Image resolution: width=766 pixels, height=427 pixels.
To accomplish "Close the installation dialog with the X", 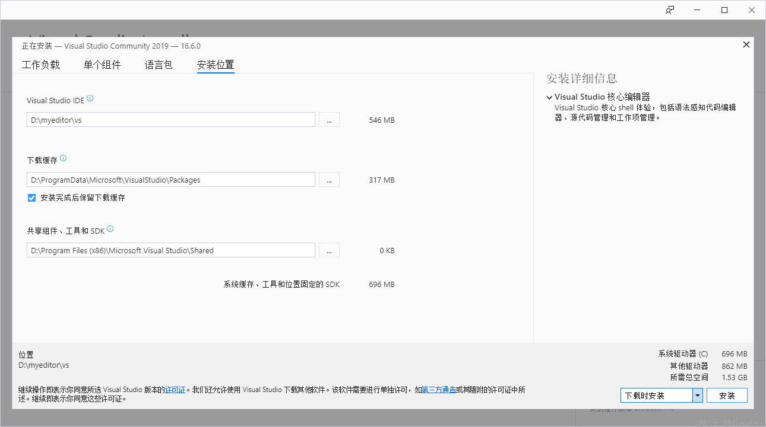I will pyautogui.click(x=746, y=44).
